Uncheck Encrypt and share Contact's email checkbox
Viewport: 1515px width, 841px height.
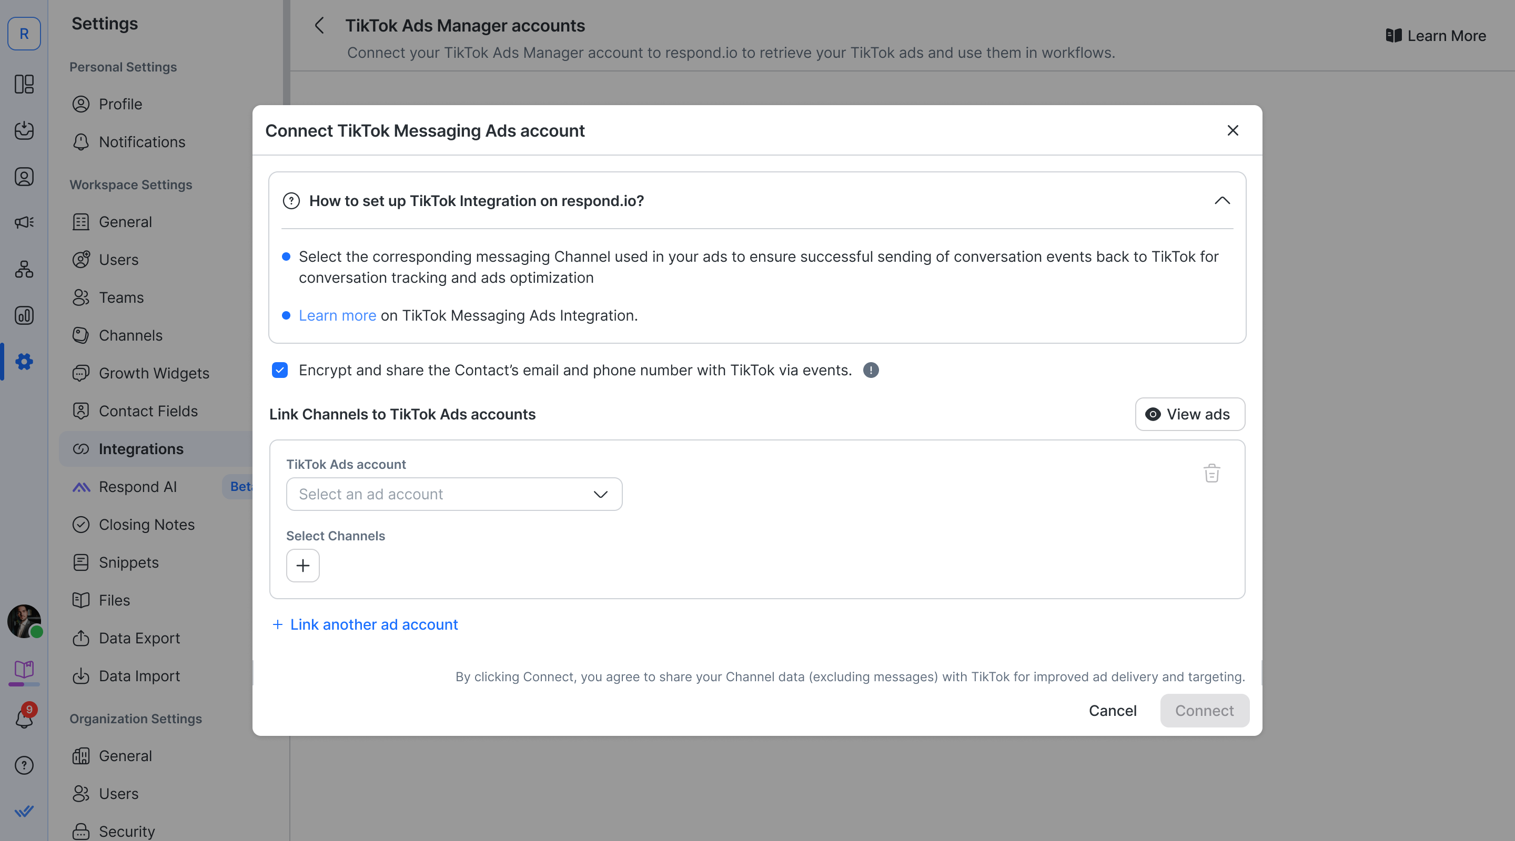tap(280, 370)
